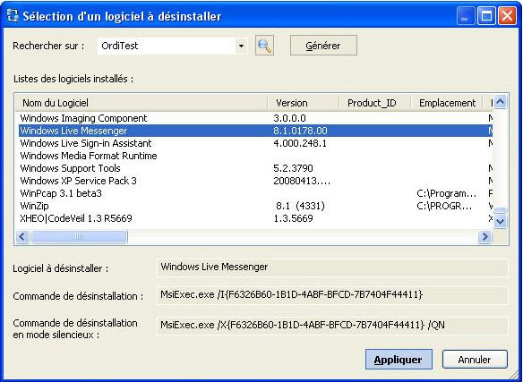This screenshot has height=382, width=523.
Task: Close the uninstall selection dialog
Action: [507, 16]
